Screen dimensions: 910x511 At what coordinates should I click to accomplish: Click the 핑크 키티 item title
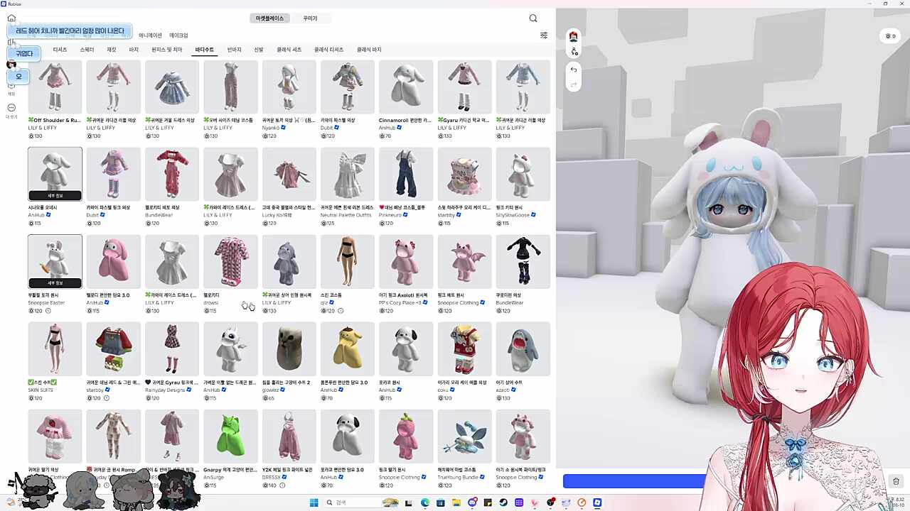pos(509,207)
